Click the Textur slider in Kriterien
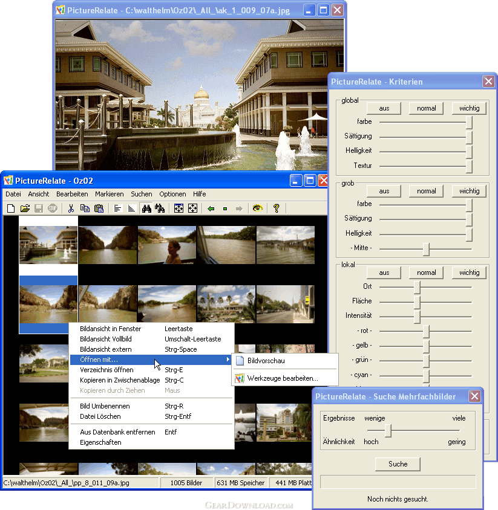 (426, 166)
